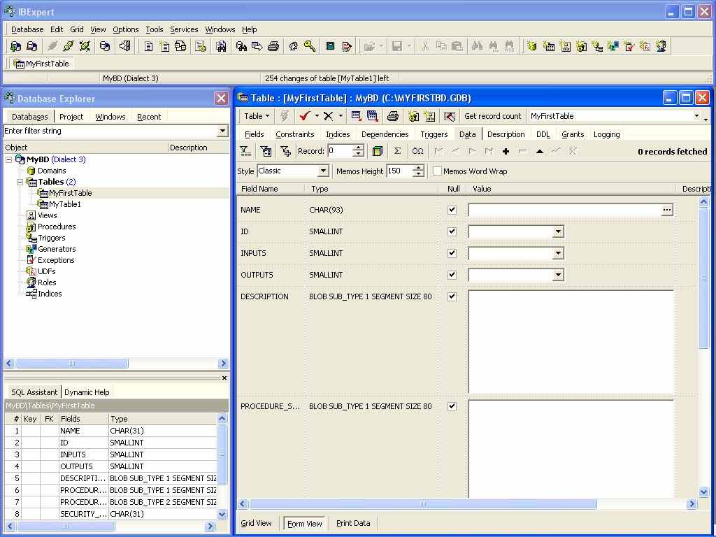Screen dimensions: 716x537
Task: Click the black up-triangle Edit Record button
Action: click(x=539, y=151)
